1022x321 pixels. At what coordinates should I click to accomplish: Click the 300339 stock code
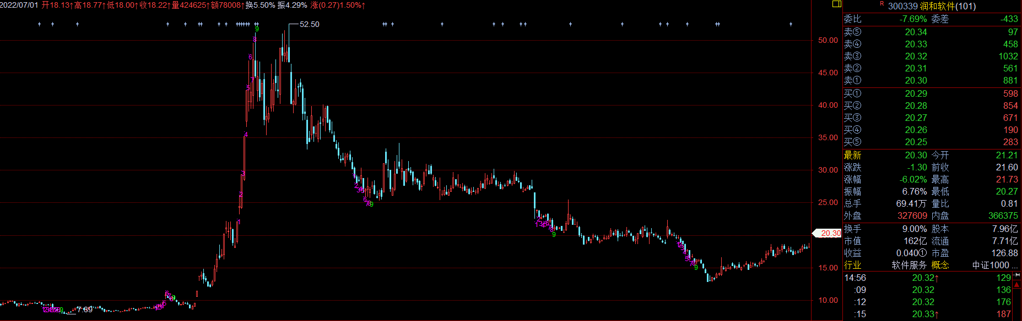tap(903, 6)
